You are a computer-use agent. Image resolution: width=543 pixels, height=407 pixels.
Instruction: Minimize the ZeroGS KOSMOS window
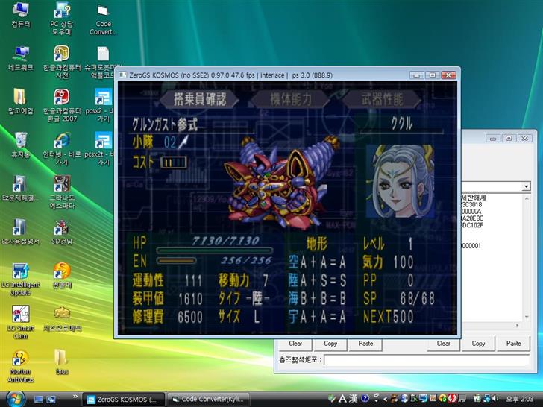(x=416, y=75)
